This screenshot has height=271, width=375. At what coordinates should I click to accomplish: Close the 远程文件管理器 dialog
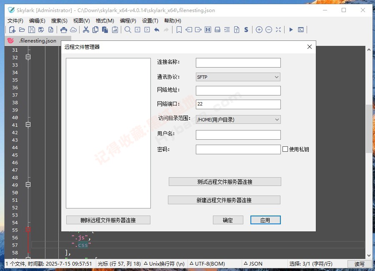pos(310,47)
